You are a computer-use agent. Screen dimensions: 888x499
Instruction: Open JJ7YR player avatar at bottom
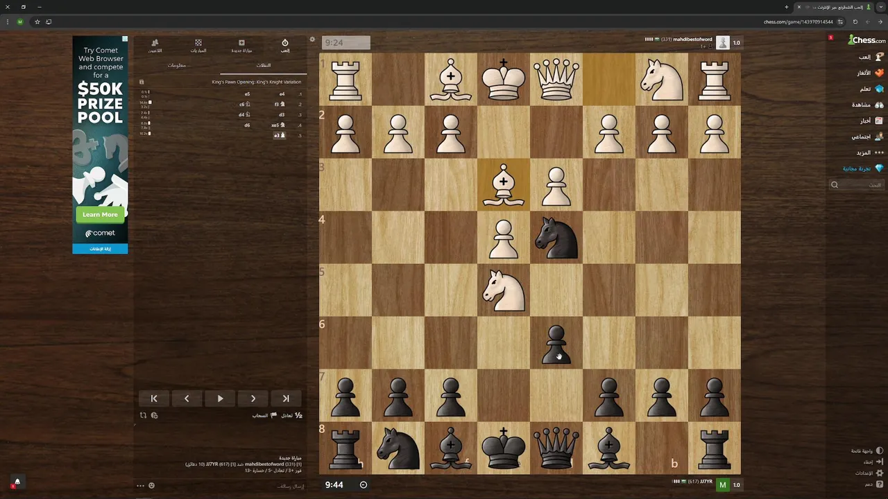point(723,485)
